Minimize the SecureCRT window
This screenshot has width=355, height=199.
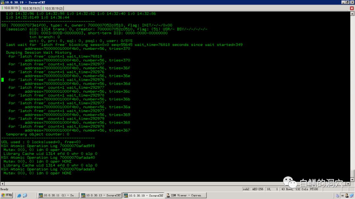[343, 2]
